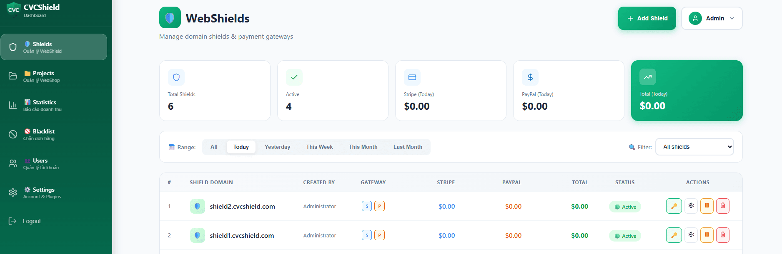
Task: Click the key icon for shield2.cvcshield.com
Action: pyautogui.click(x=674, y=206)
